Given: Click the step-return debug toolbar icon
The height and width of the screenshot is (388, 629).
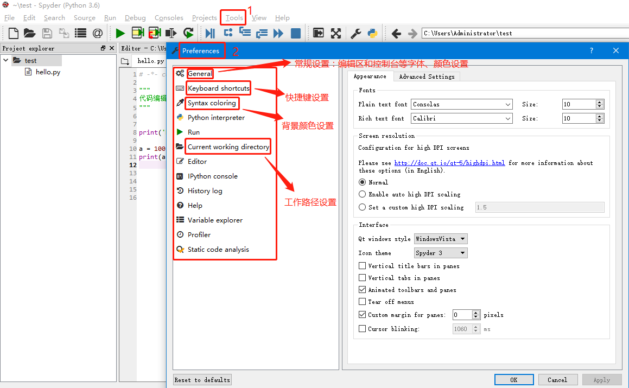Looking at the screenshot, I should pyautogui.click(x=262, y=33).
